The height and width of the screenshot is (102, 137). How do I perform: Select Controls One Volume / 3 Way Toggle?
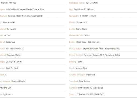(x=86, y=88)
